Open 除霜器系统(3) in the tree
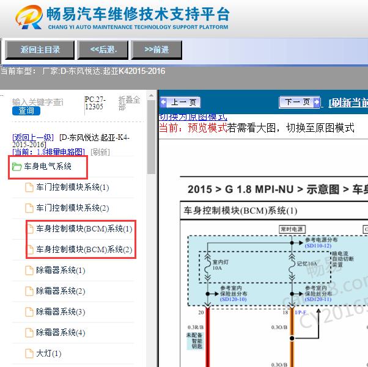 pyautogui.click(x=61, y=312)
